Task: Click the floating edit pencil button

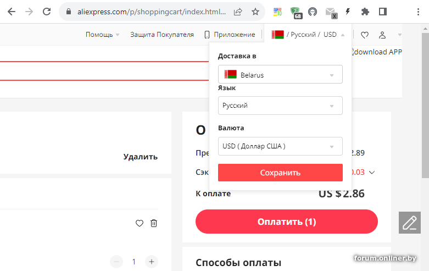Action: pyautogui.click(x=409, y=223)
